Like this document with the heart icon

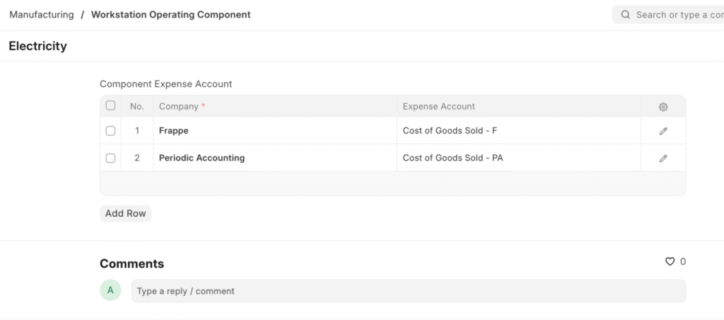[x=670, y=261]
